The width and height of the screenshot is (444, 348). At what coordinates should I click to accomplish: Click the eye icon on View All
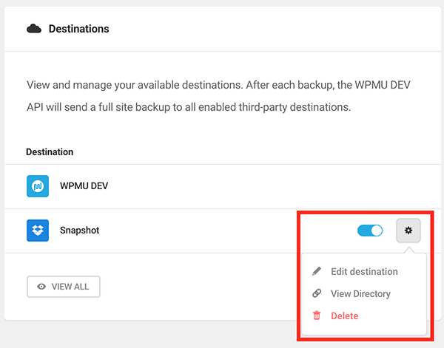click(x=41, y=287)
